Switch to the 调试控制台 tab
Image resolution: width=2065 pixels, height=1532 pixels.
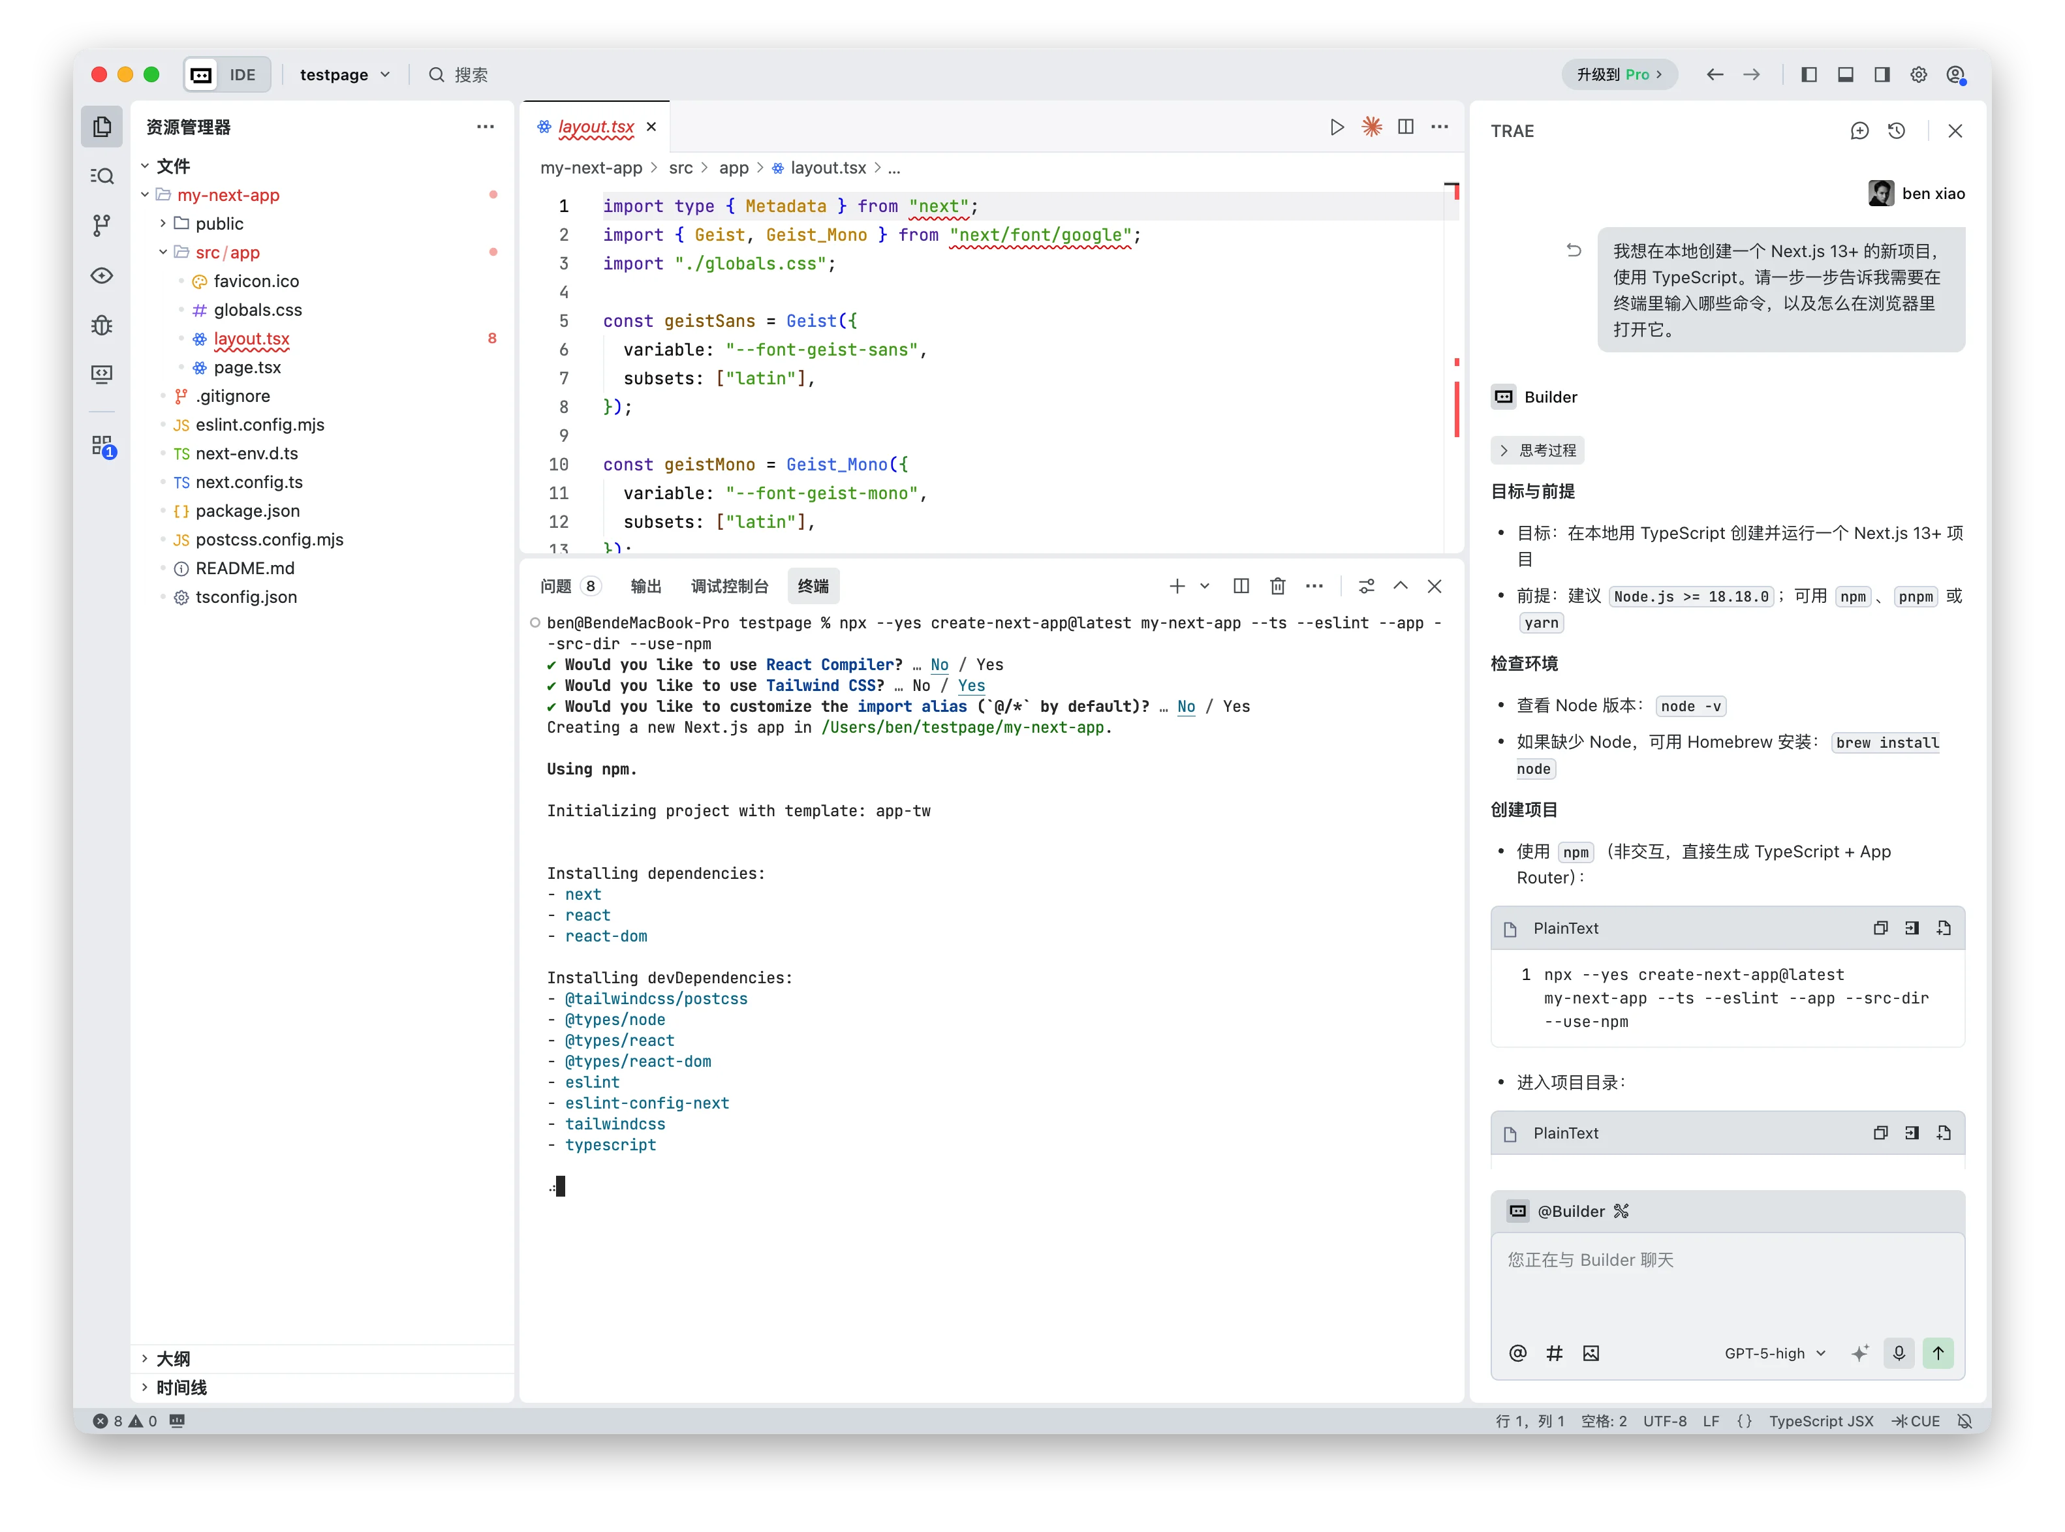coord(729,586)
